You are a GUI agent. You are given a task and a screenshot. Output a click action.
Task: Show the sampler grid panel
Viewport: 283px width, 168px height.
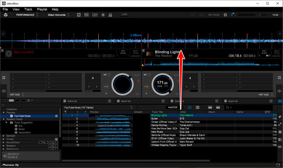click(x=86, y=15)
